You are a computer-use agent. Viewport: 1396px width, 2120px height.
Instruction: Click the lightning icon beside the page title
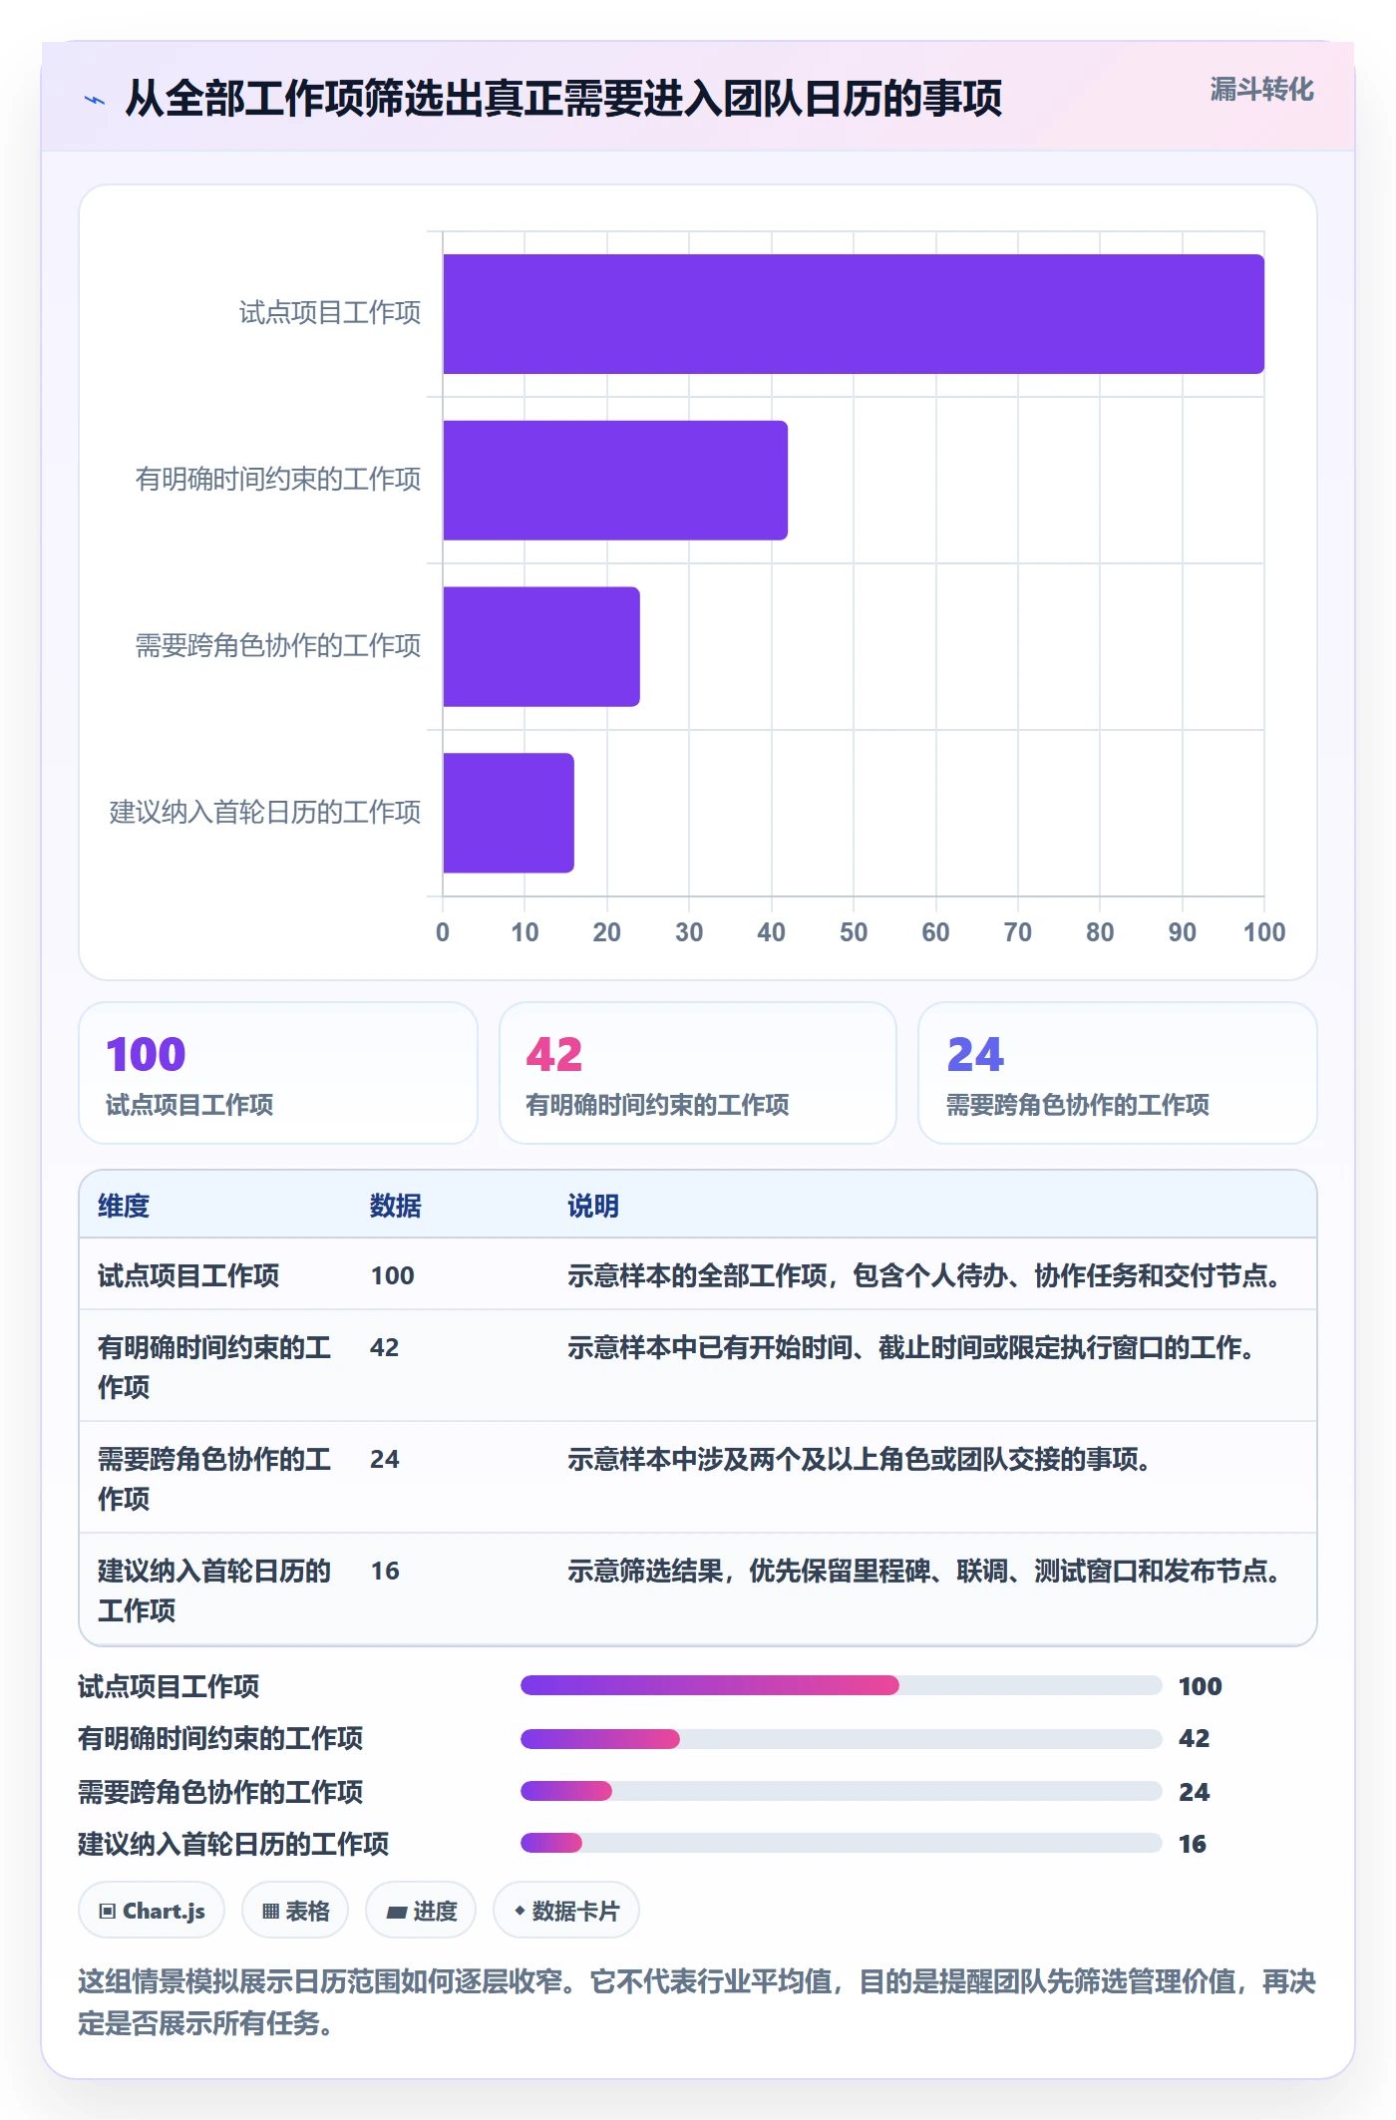[x=95, y=100]
